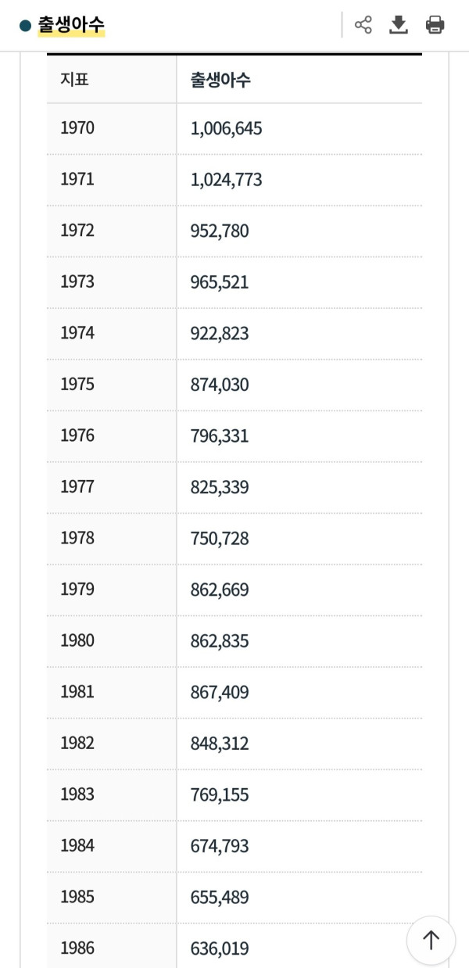Click the 지표 column header
469x968 pixels.
tap(75, 79)
